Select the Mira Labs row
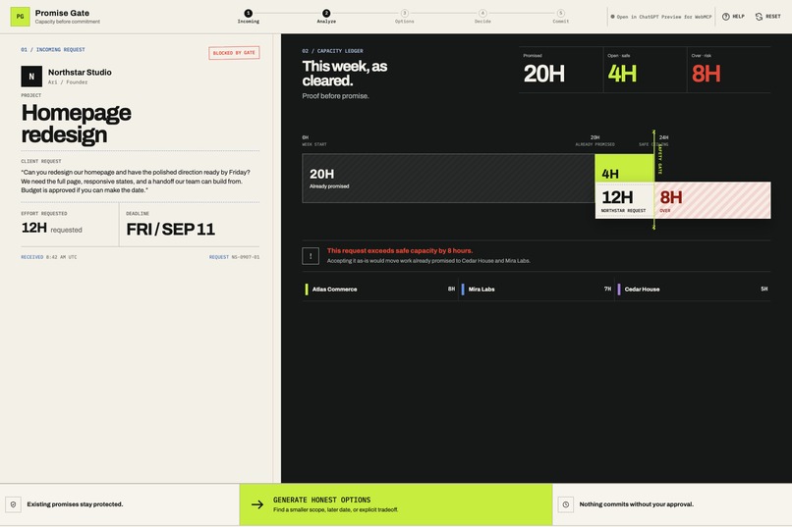Viewport: 792px width, 527px height. pos(537,289)
